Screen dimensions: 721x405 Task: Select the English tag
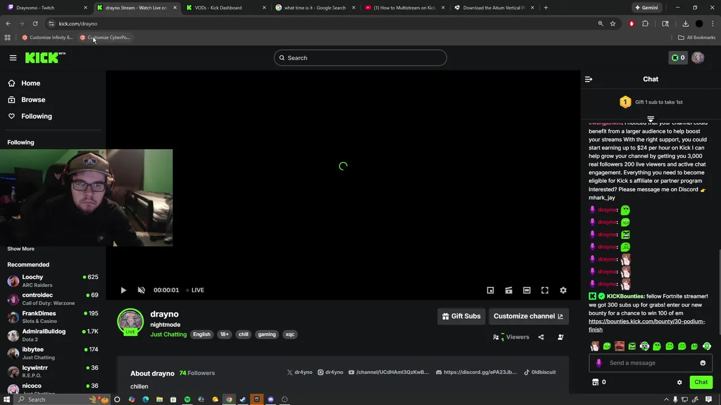click(x=202, y=335)
